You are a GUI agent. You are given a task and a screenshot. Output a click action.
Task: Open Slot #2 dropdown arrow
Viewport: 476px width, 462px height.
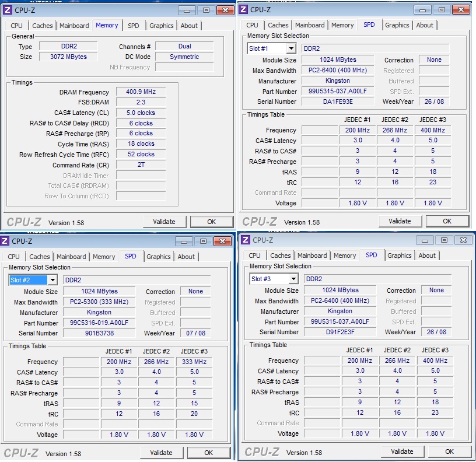[52, 280]
